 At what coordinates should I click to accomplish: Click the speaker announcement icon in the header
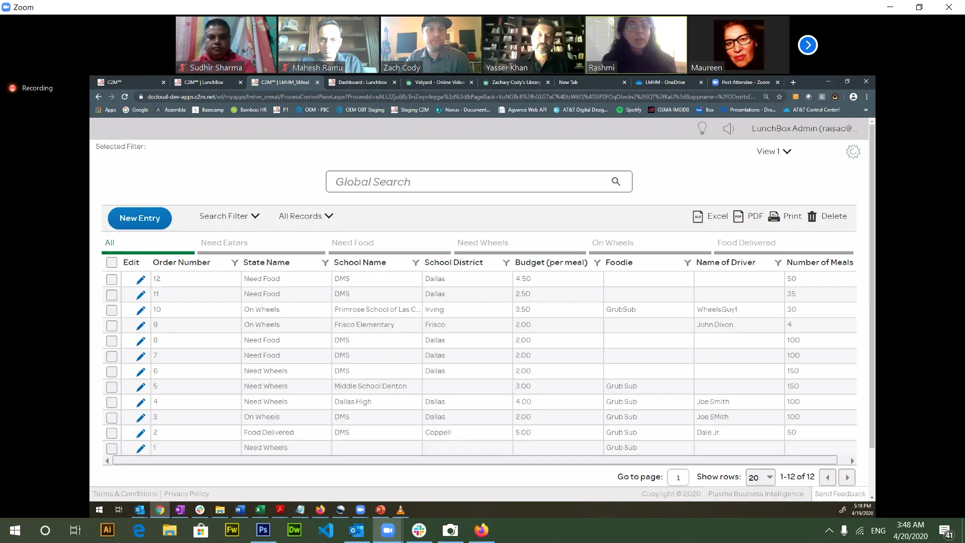pos(728,129)
